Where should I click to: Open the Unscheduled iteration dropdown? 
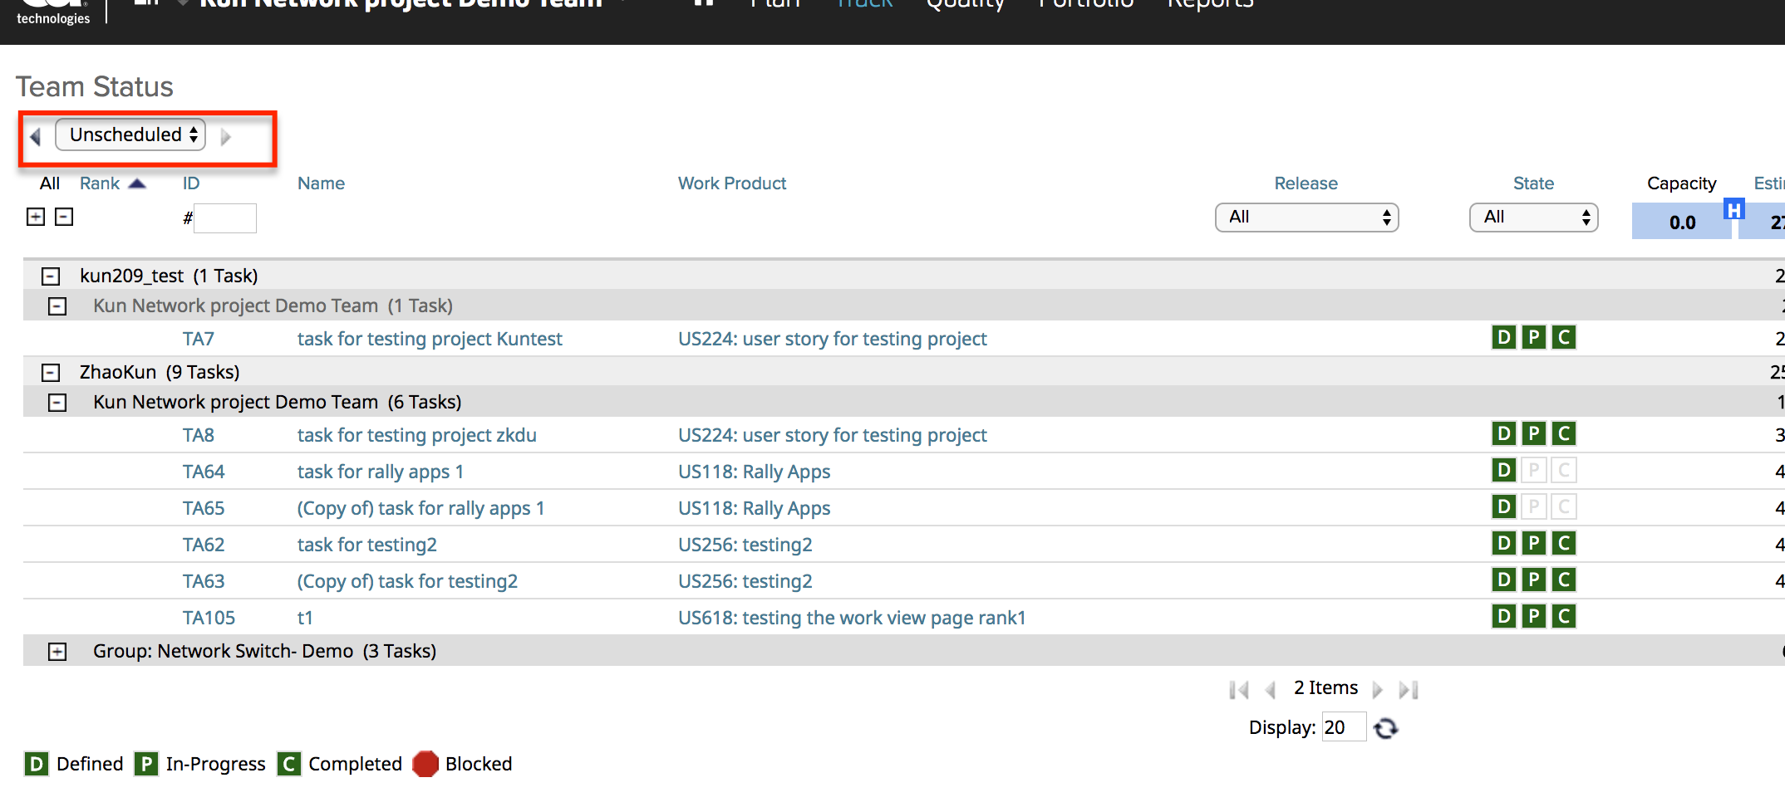[130, 134]
